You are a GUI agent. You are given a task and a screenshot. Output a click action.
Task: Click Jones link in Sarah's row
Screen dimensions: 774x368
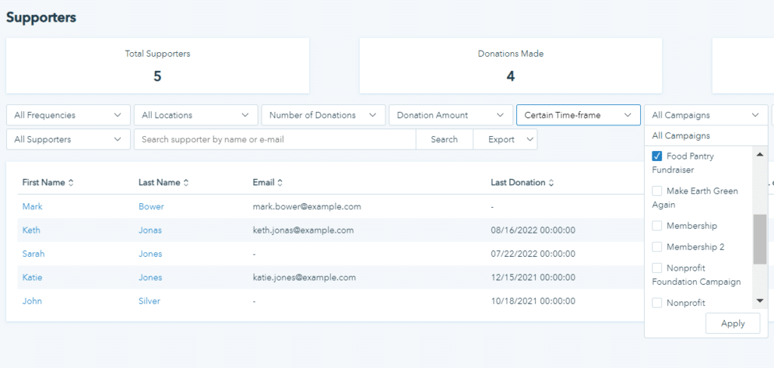tap(150, 254)
